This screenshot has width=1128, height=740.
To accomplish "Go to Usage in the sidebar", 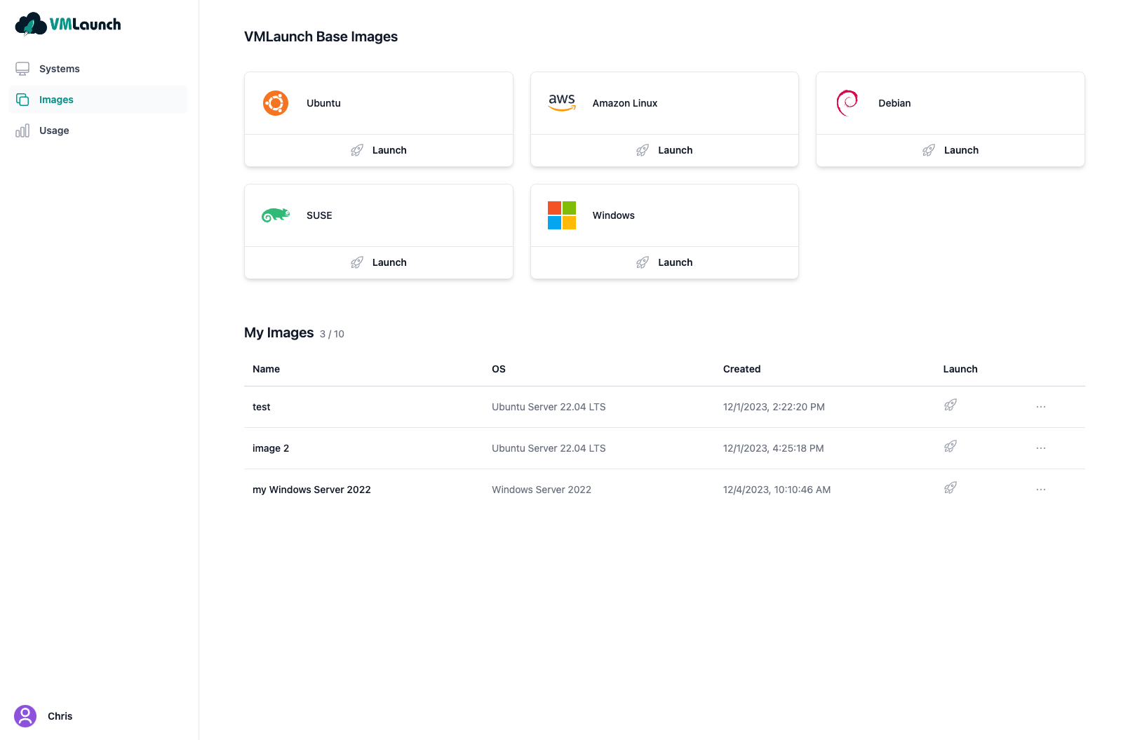I will tap(98, 130).
